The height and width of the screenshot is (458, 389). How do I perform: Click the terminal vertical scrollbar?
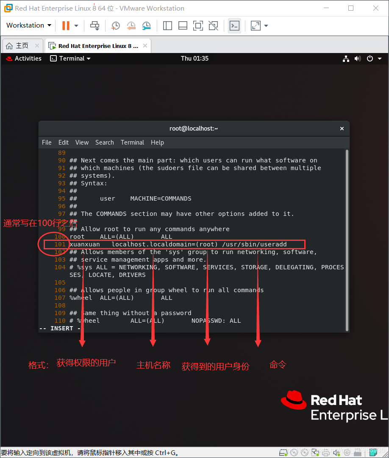tap(347, 240)
